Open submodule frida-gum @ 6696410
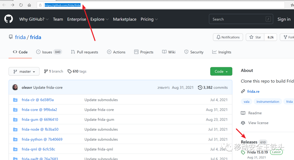The image size is (294, 160). coord(40,120)
